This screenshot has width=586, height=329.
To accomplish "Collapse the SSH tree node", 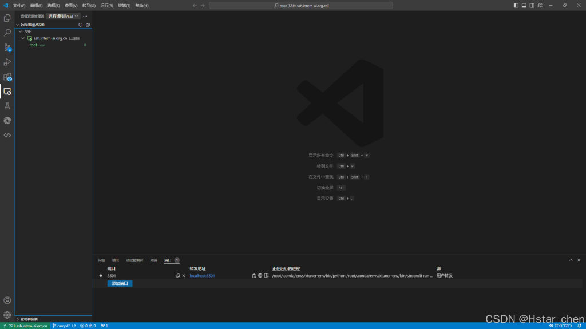I will click(x=21, y=32).
